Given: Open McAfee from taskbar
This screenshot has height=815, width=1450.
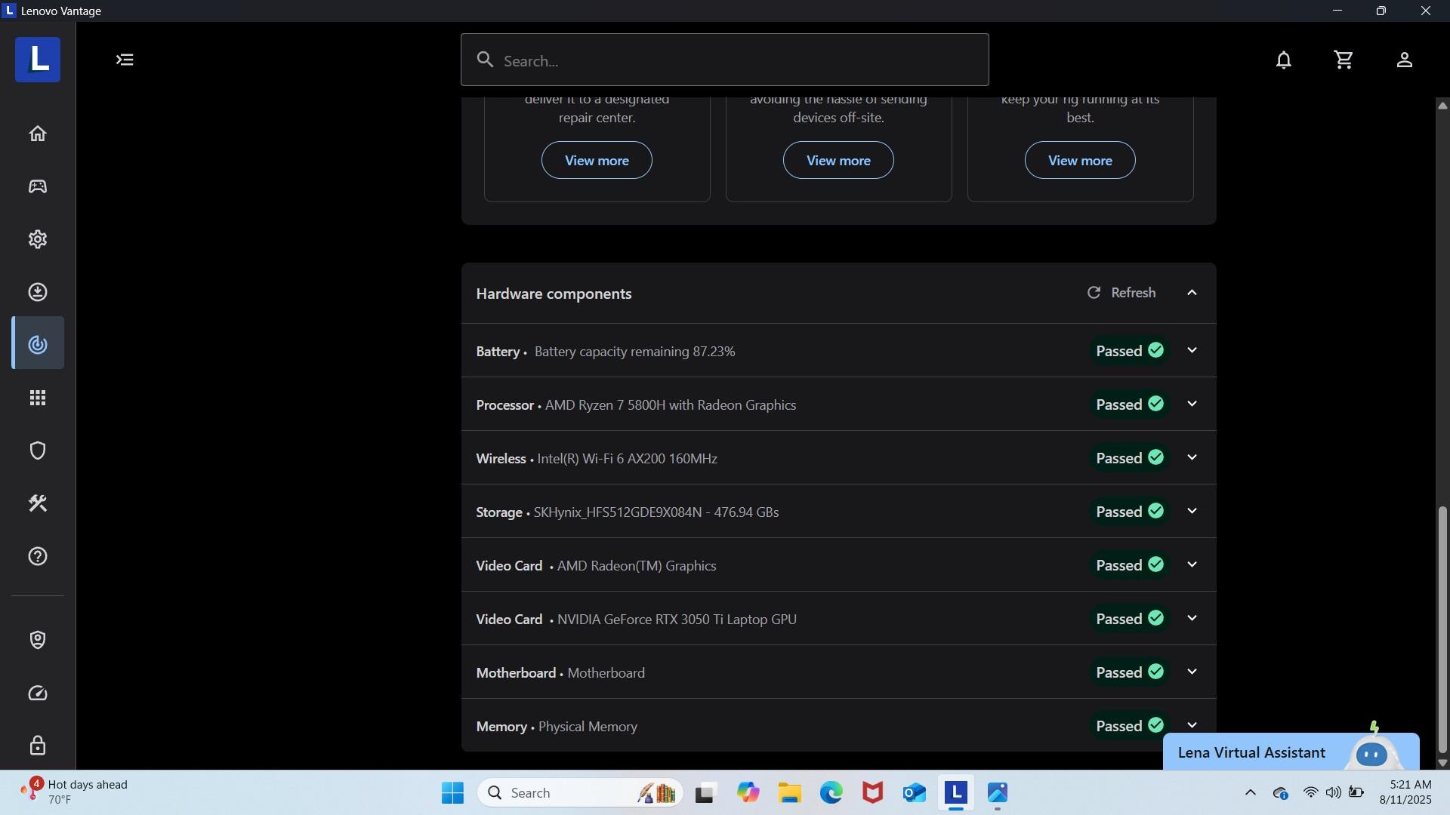Looking at the screenshot, I should click(x=873, y=793).
